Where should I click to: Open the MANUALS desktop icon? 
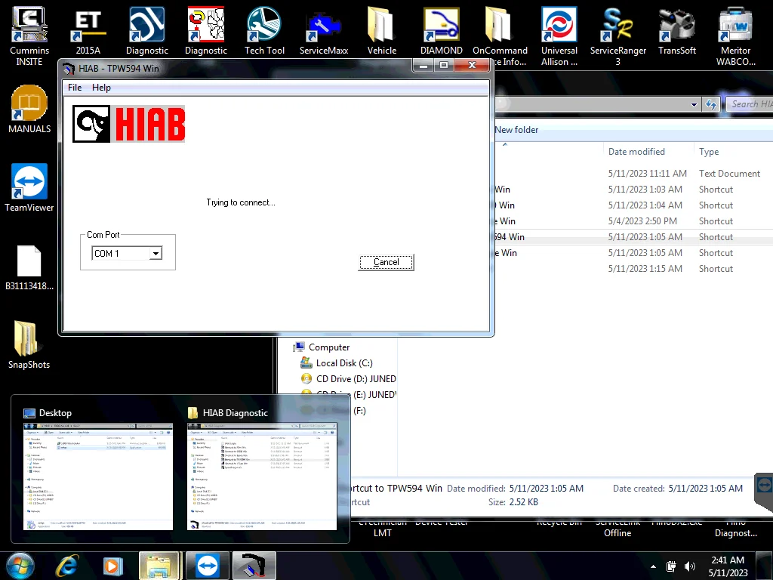pyautogui.click(x=29, y=104)
